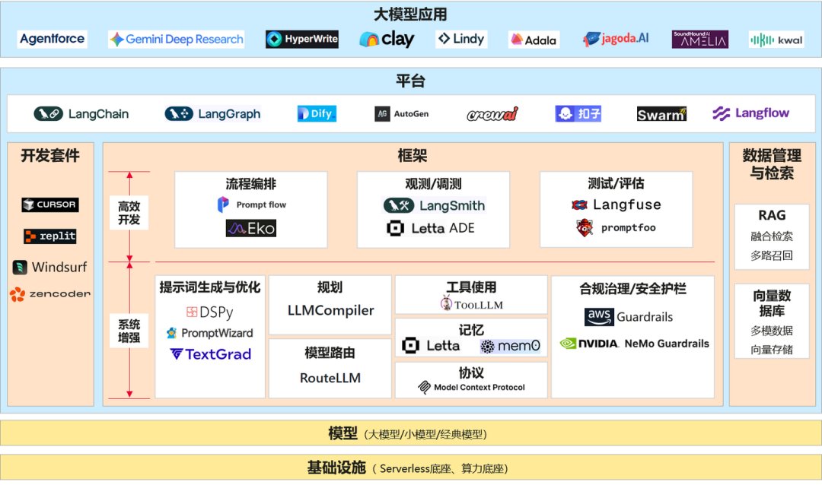Click the 多路召回 text
Screen dimensions: 822x485
click(772, 255)
